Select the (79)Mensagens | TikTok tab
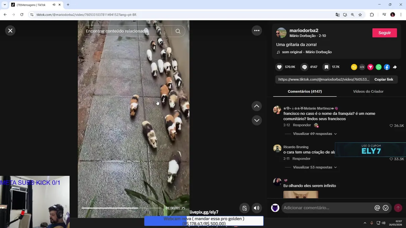Image resolution: width=406 pixels, height=228 pixels. click(x=36, y=5)
